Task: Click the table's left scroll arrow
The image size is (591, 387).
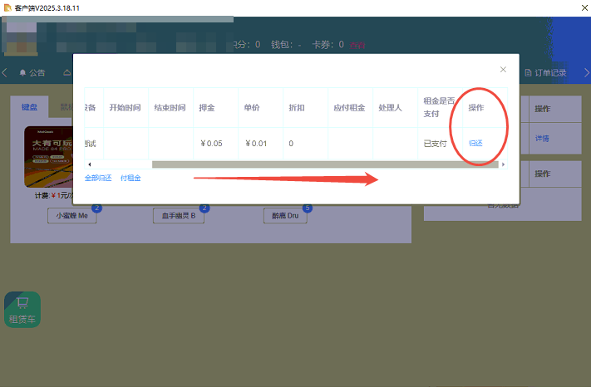Action: point(89,164)
